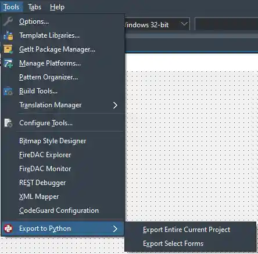Select Build Tools... entry
Screen dimensions: 258x254
[62, 91]
